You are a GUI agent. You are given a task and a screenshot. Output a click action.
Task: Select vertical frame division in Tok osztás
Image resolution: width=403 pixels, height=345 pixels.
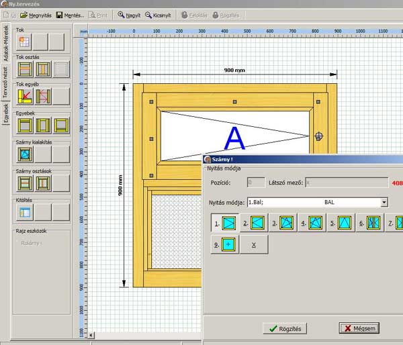point(43,69)
